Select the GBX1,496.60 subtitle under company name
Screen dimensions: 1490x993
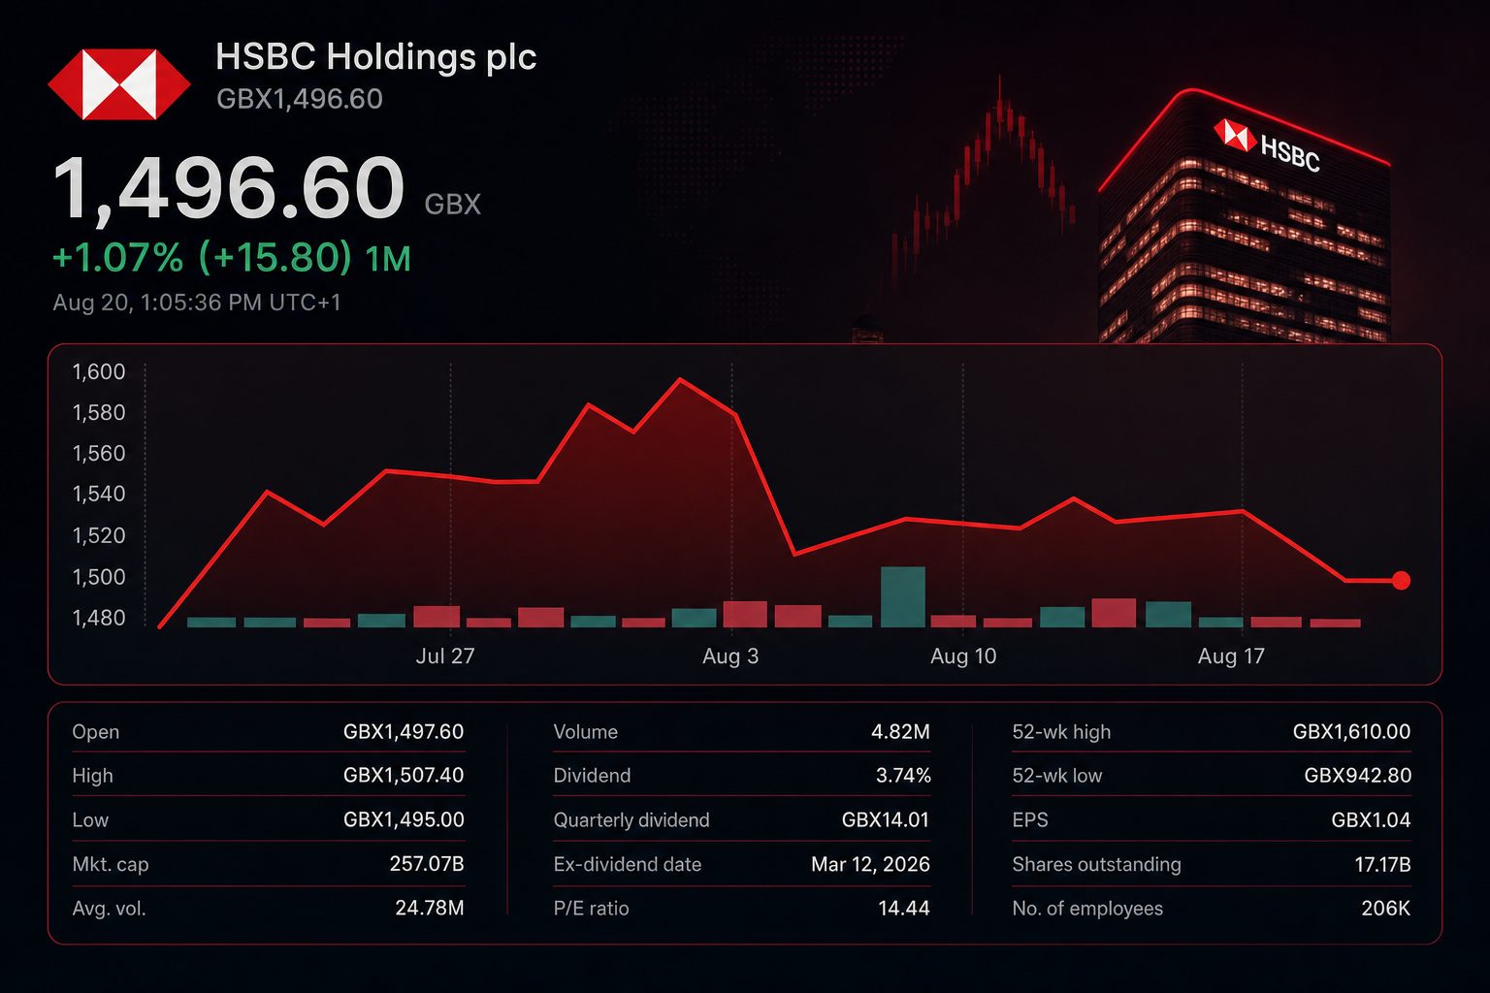(x=300, y=99)
